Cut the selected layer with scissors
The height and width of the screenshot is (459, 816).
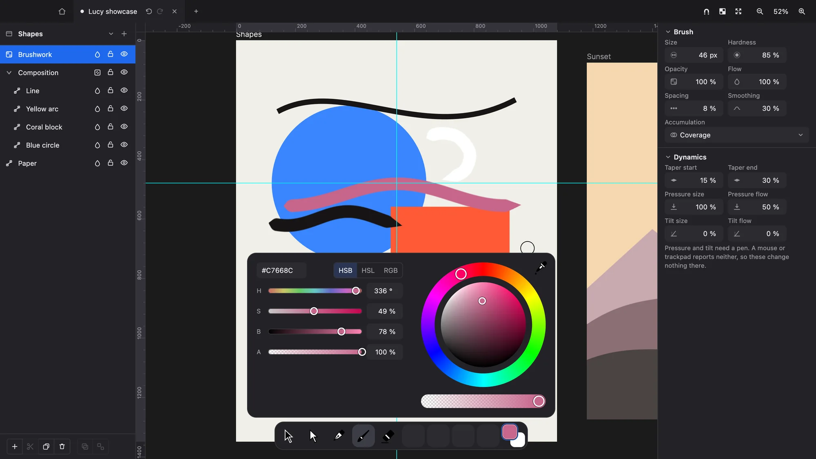pos(30,447)
